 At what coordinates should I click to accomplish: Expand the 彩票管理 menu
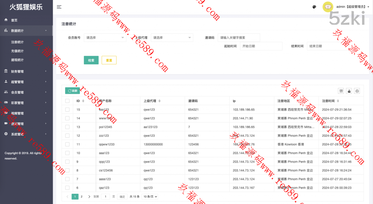pyautogui.click(x=26, y=103)
